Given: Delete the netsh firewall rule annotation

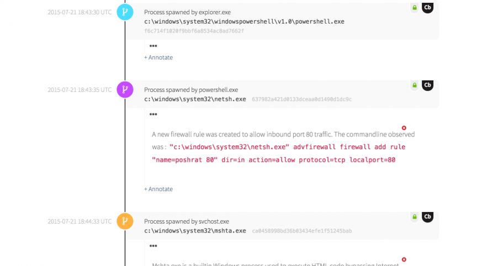Looking at the screenshot, I should point(404,127).
